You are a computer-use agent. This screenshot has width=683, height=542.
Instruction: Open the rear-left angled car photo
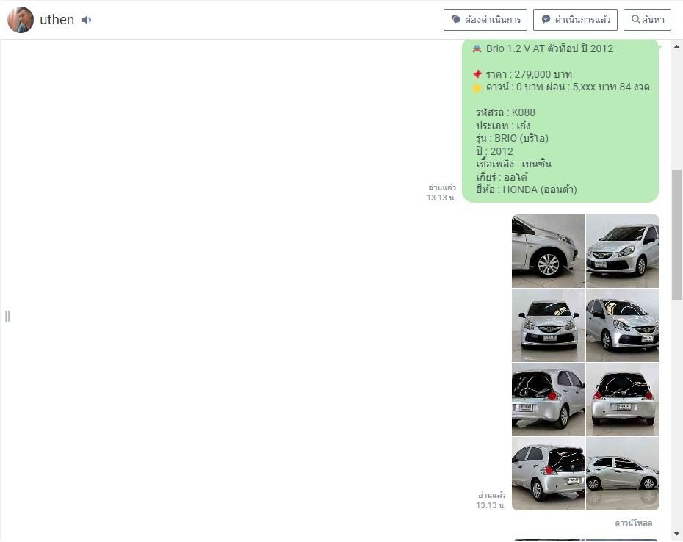(549, 399)
